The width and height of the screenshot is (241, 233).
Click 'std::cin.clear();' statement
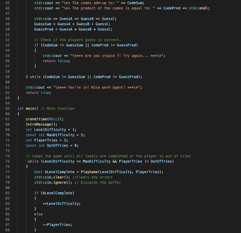pyautogui.click(x=52, y=177)
